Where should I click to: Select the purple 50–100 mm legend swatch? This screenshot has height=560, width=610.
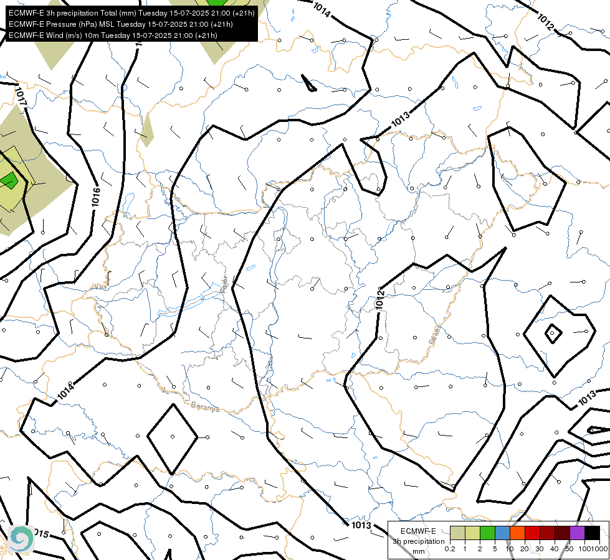point(578,533)
